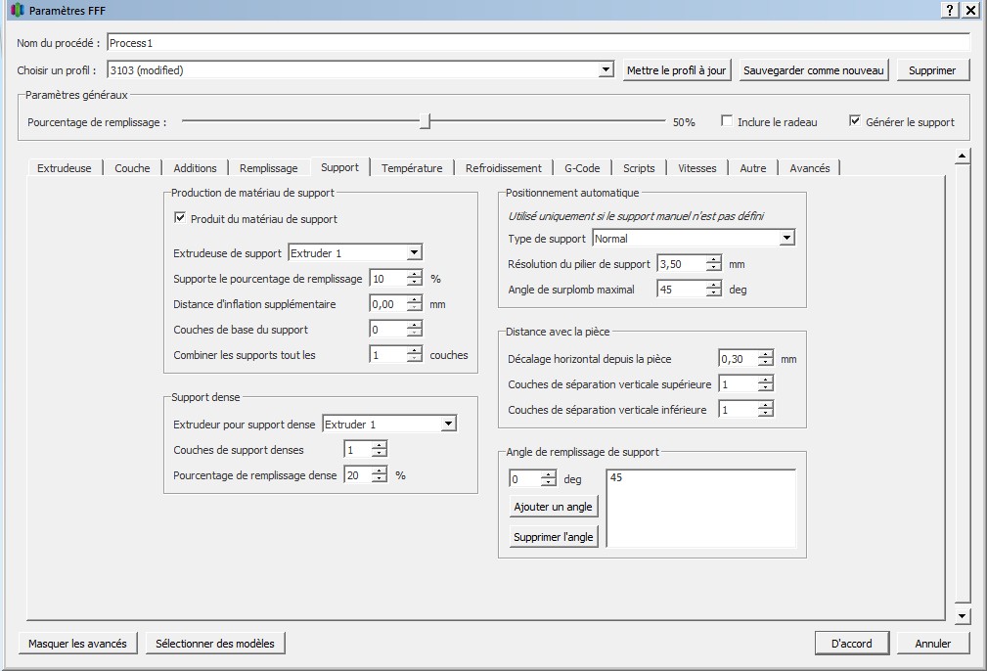Screen dimensions: 987x671
Task: Enable the 'Inclure le radeau' checkbox
Action: (727, 121)
